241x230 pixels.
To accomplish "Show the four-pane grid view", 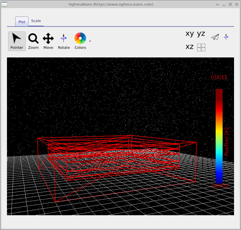I will tap(201, 47).
